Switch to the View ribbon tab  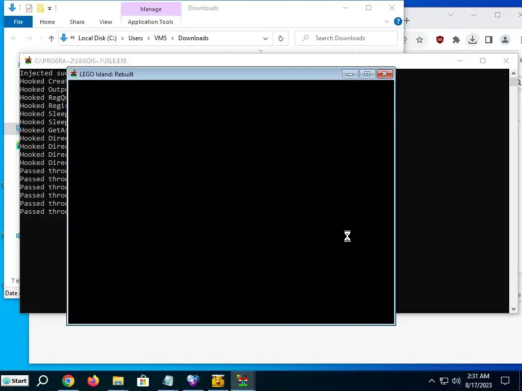click(106, 22)
